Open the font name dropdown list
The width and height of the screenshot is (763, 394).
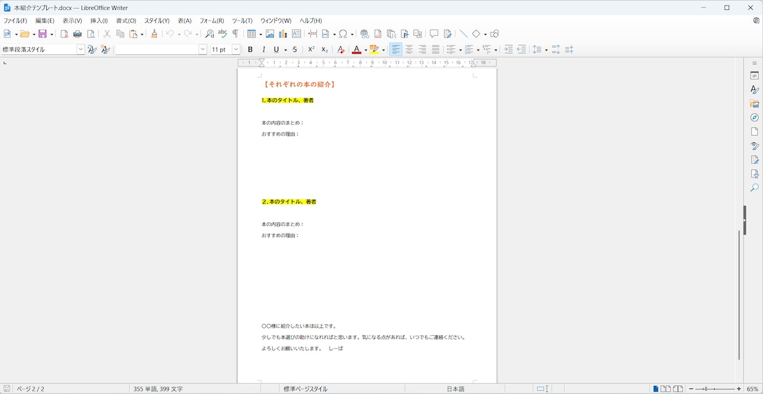(203, 50)
